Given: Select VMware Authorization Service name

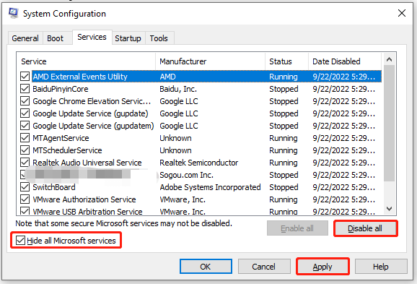Looking at the screenshot, I should click(x=84, y=199).
